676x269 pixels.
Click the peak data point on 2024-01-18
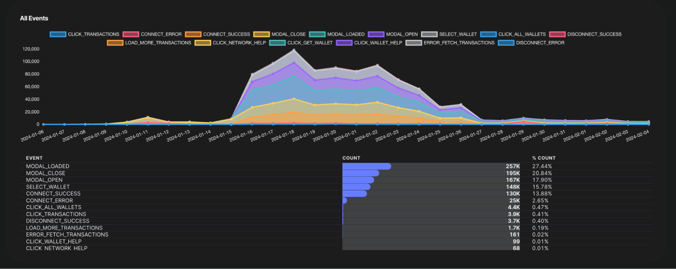294,50
